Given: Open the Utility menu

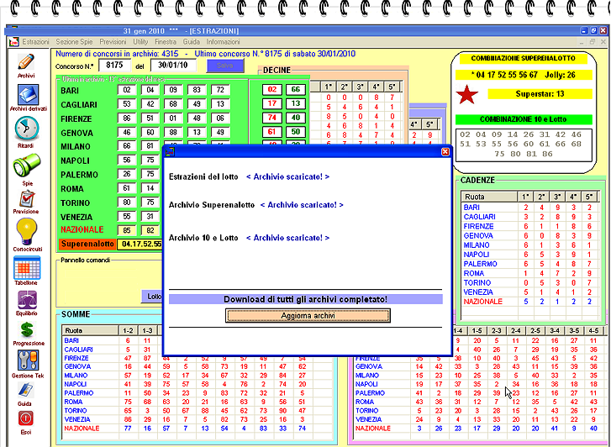Looking at the screenshot, I should click(x=140, y=41).
